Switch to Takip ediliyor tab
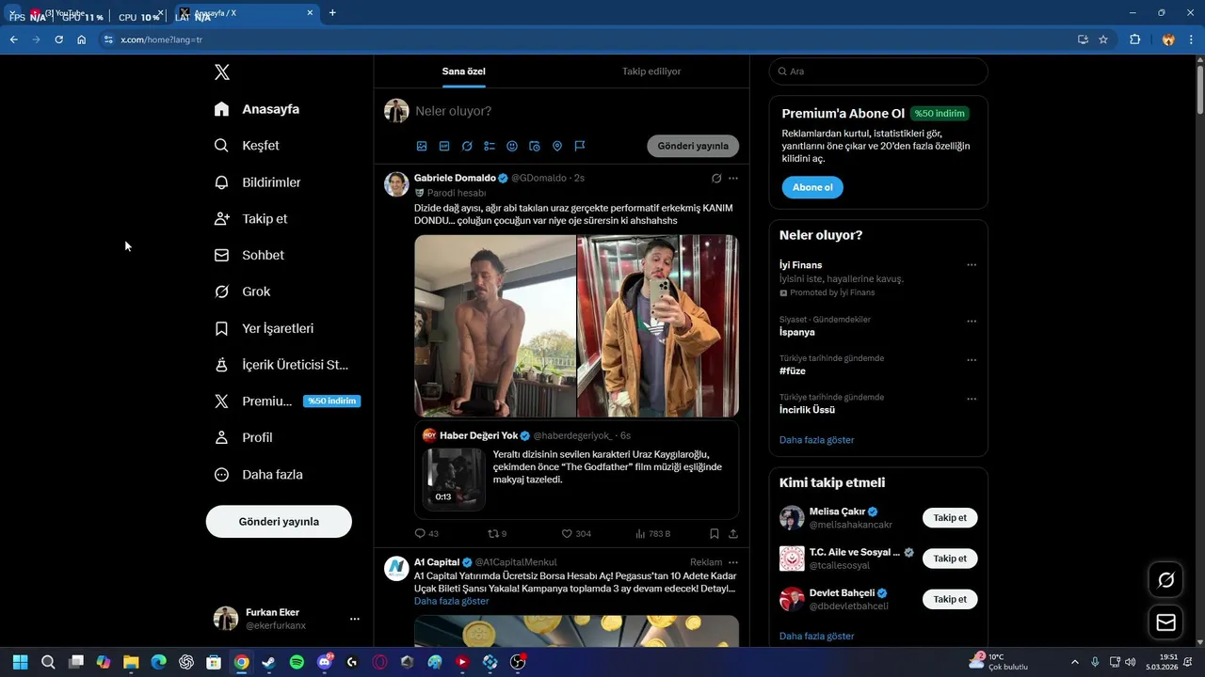The width and height of the screenshot is (1205, 677). 651,71
